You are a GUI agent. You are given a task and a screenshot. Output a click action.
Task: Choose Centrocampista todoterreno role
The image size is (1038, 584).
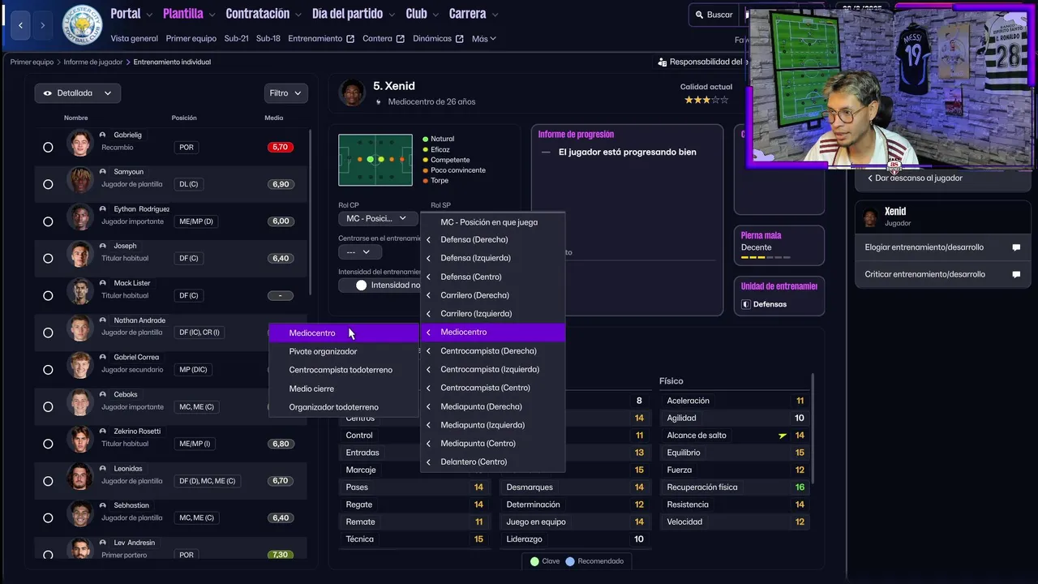[x=344, y=370]
